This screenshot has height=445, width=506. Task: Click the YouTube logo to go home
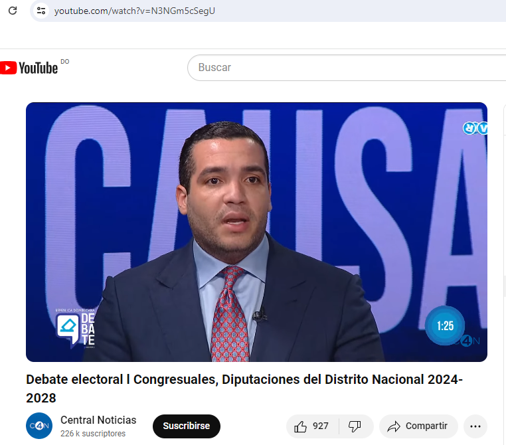point(29,67)
